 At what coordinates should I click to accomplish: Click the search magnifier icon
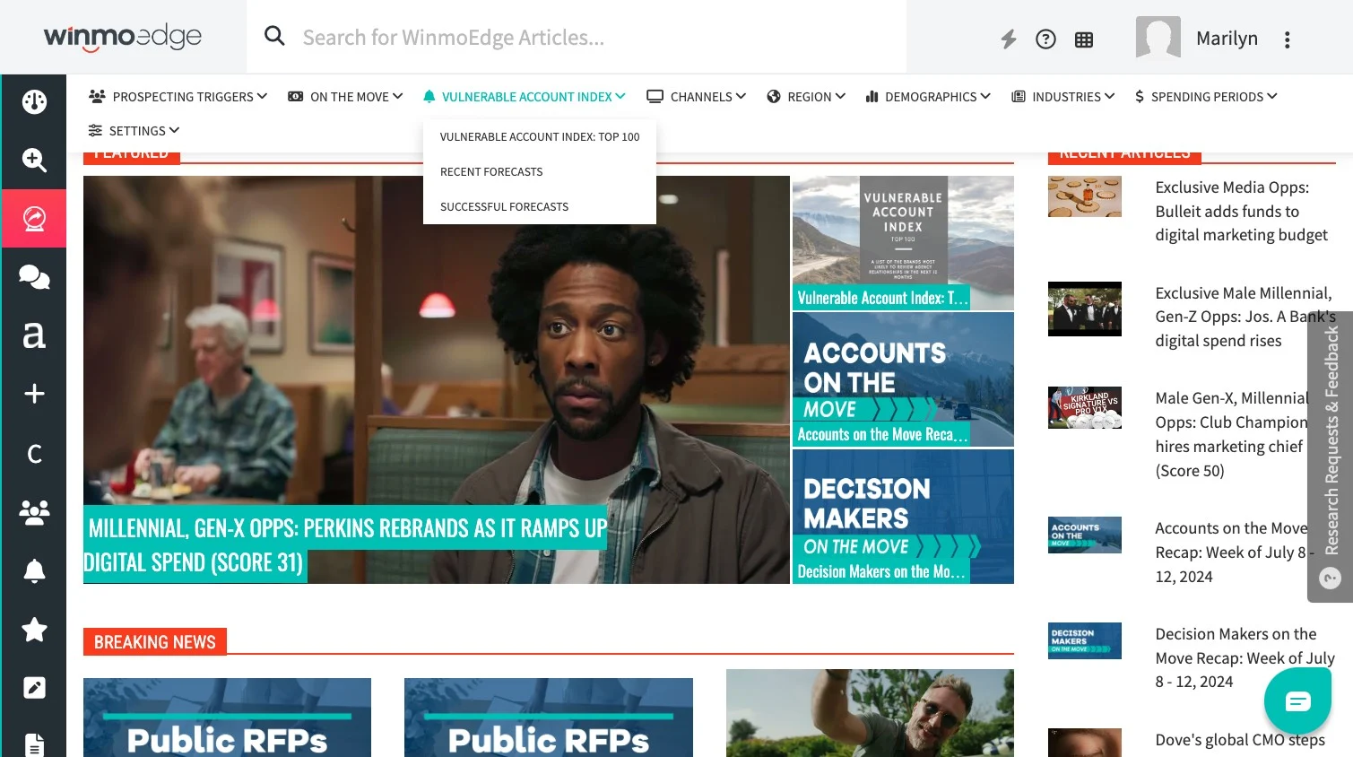[274, 36]
